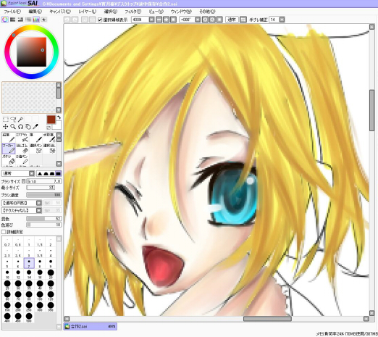Image resolution: width=378 pixels, height=337 pixels.
Task: Toggle the RGB slider panel icon
Action: pyautogui.click(x=13, y=20)
